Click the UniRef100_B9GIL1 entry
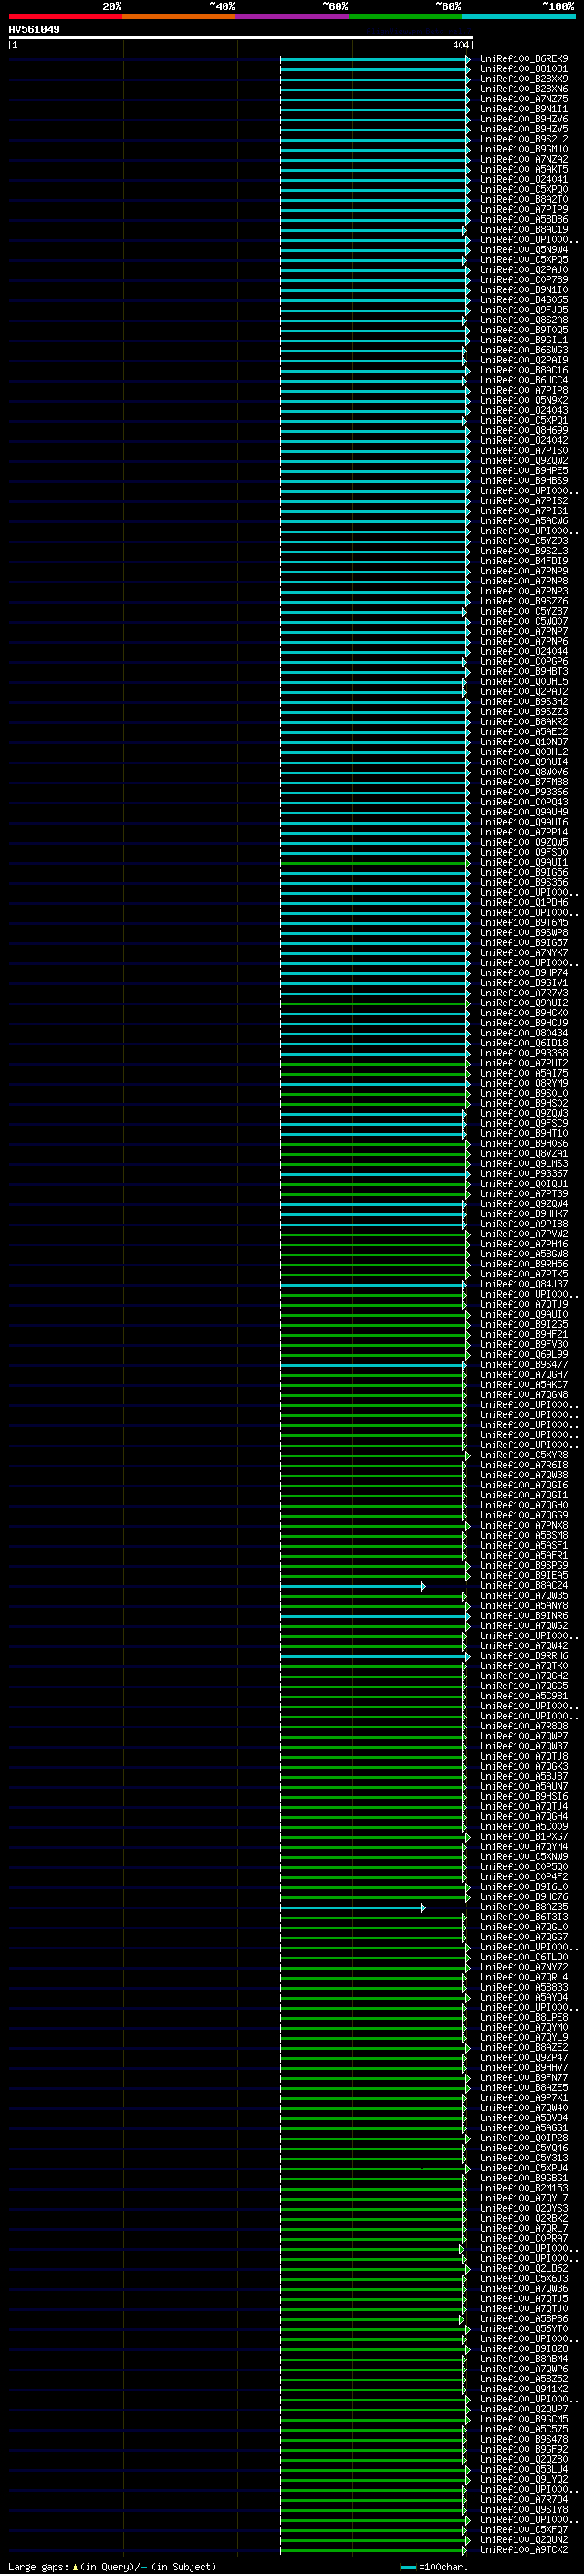The image size is (584, 2574). (x=524, y=340)
